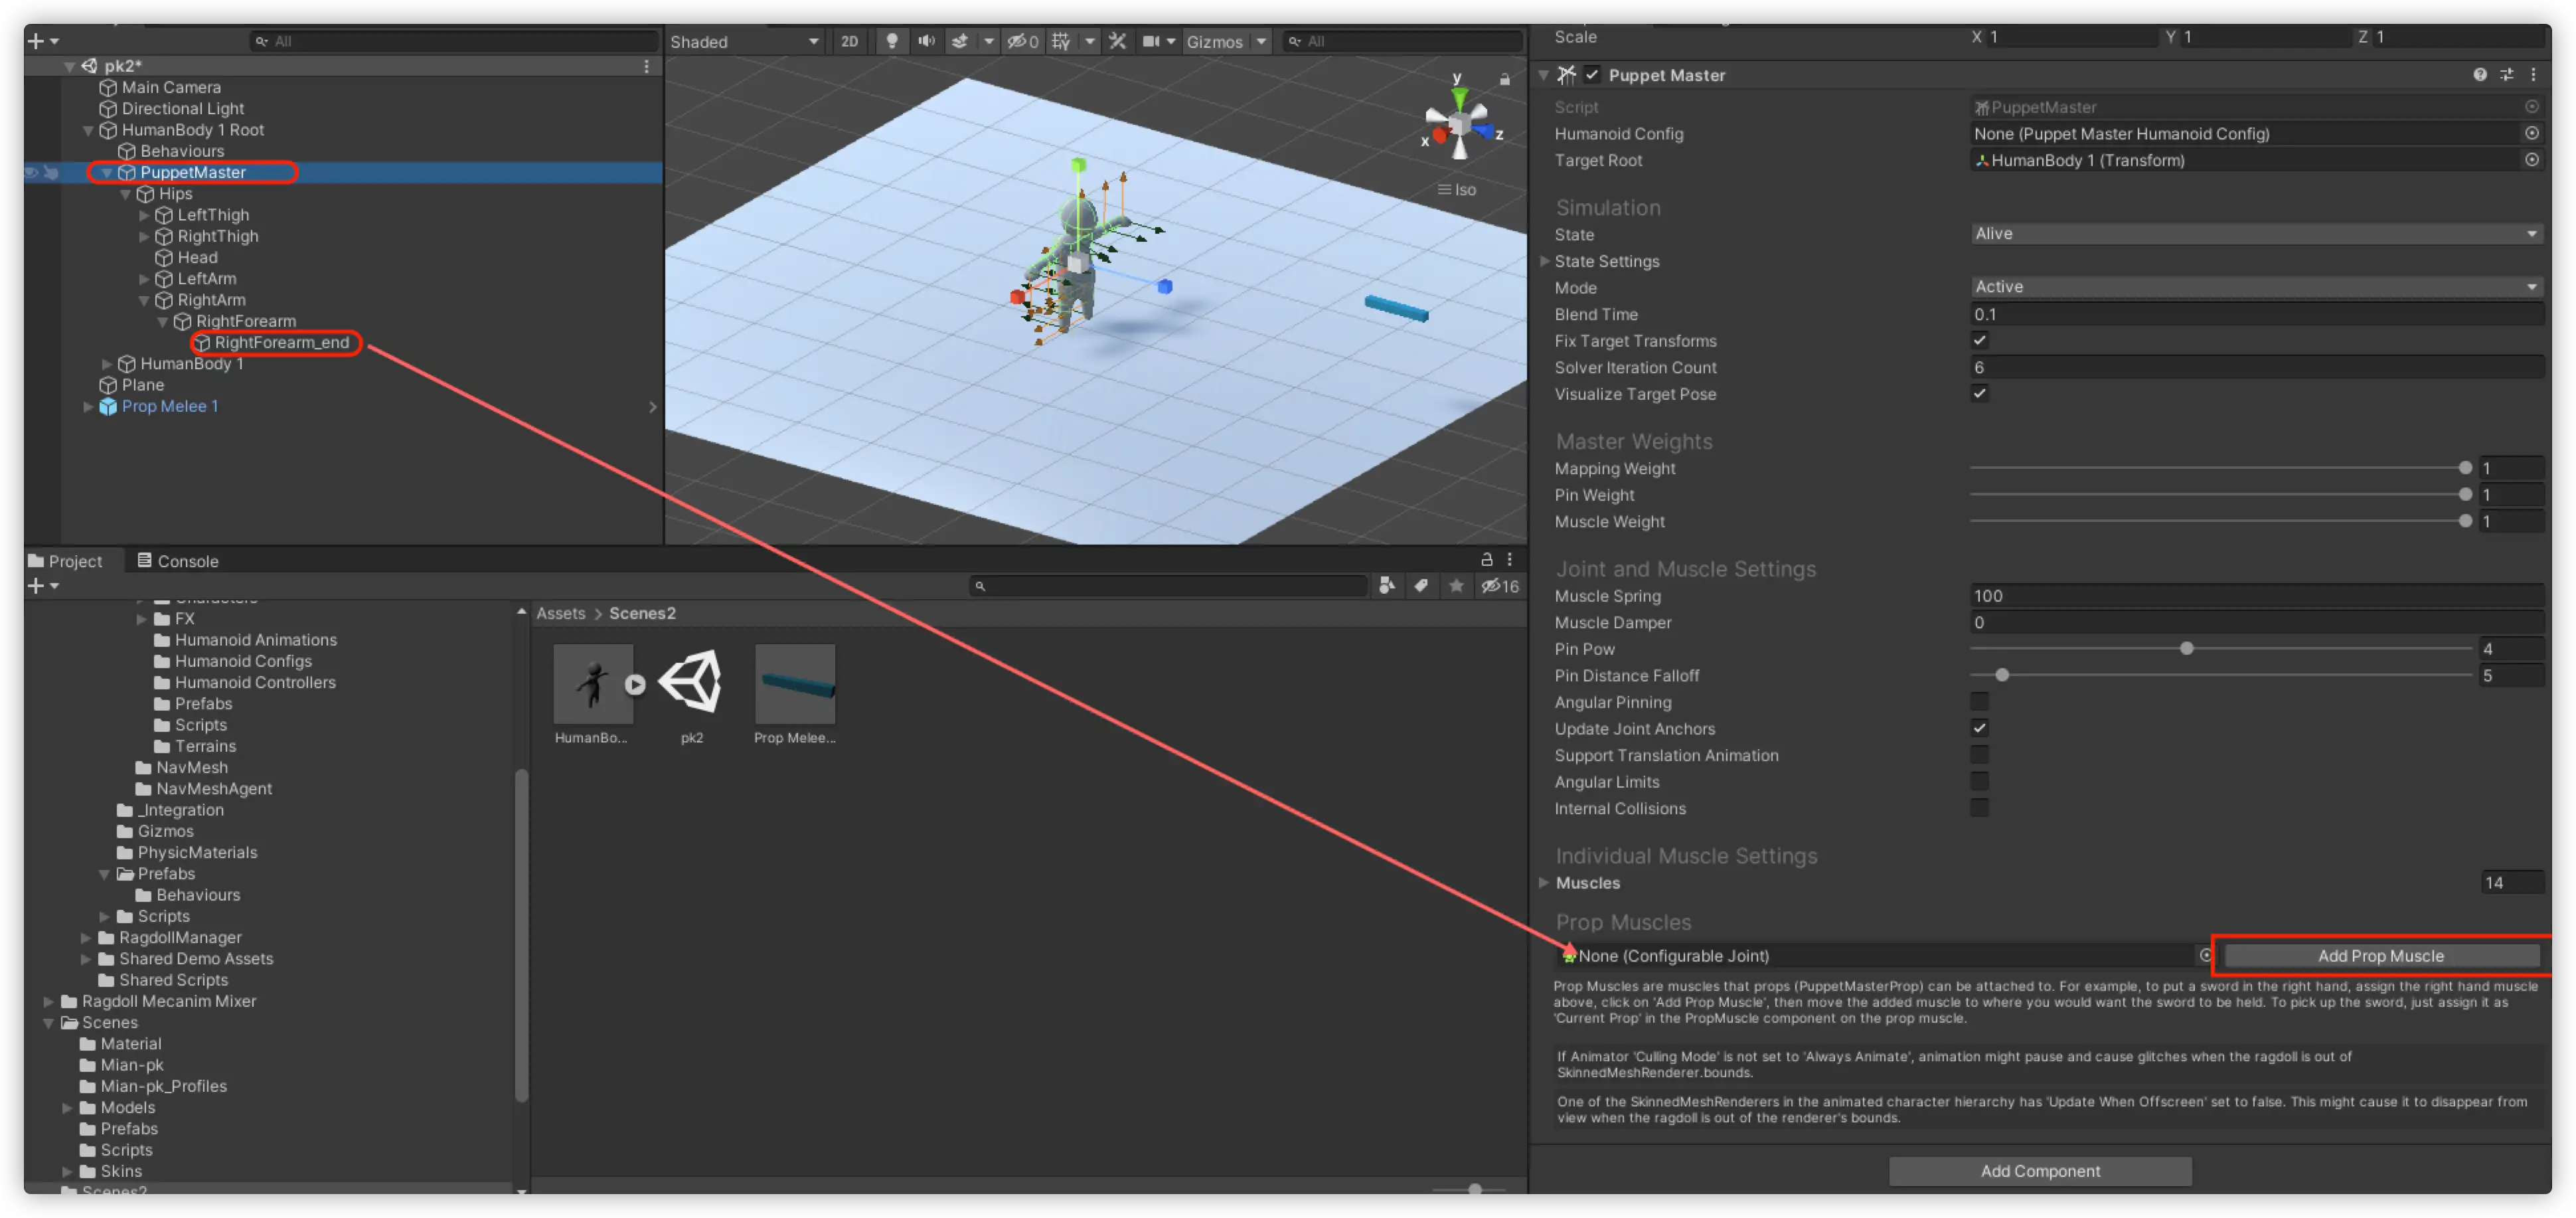Toggle scene audio with the speaker icon
The height and width of the screenshot is (1218, 2576).
click(926, 41)
